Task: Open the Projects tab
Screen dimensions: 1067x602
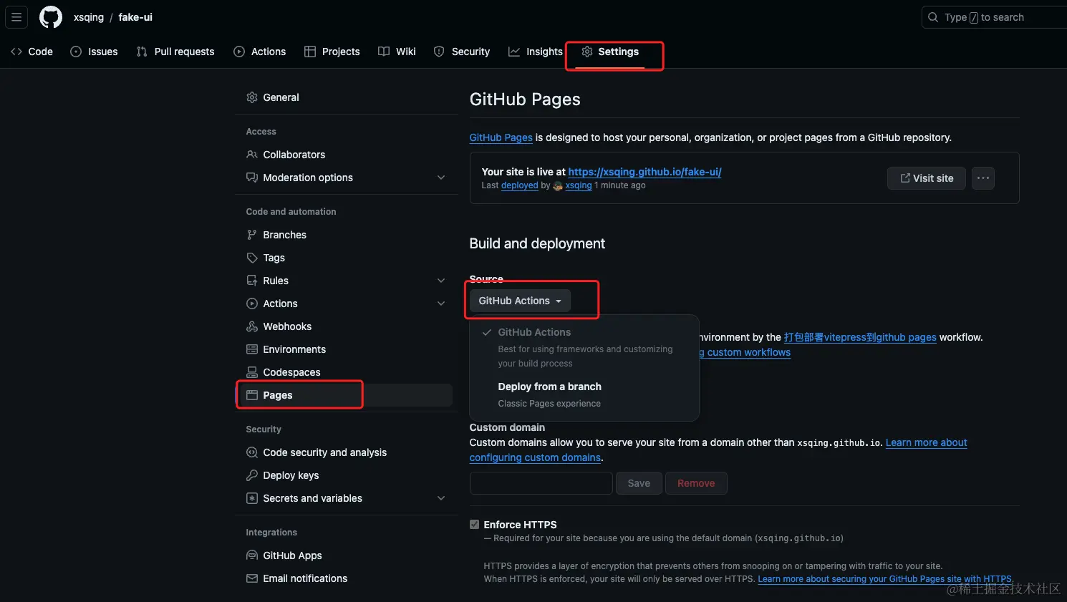Action: (x=332, y=52)
